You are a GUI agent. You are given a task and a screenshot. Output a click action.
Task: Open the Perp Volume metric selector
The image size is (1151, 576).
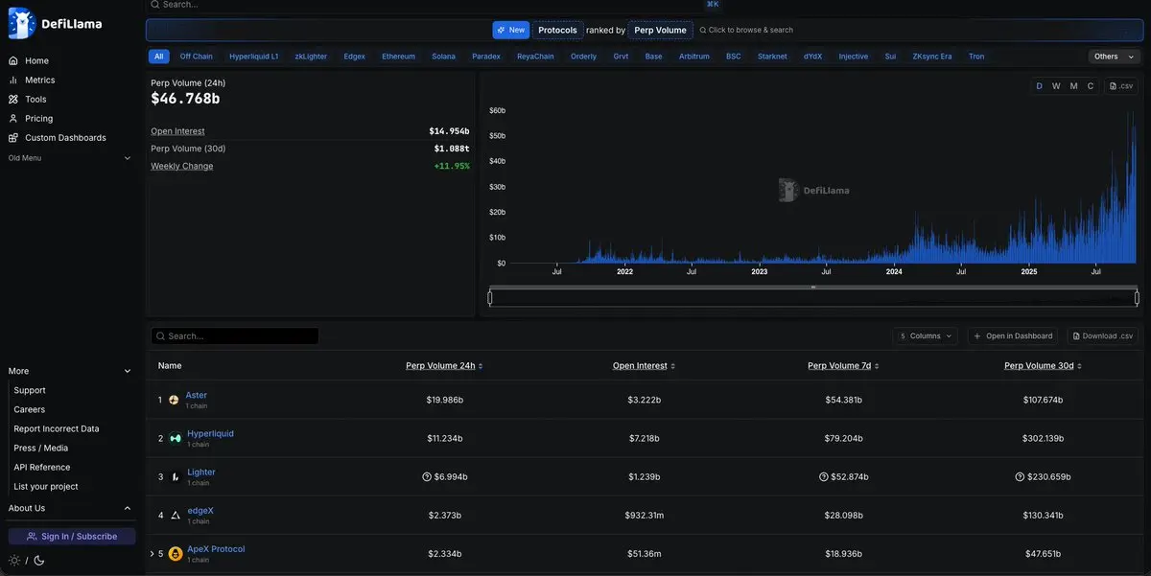[x=660, y=30]
